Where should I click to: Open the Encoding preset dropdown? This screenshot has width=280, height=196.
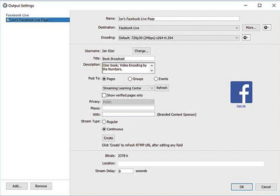(179, 38)
